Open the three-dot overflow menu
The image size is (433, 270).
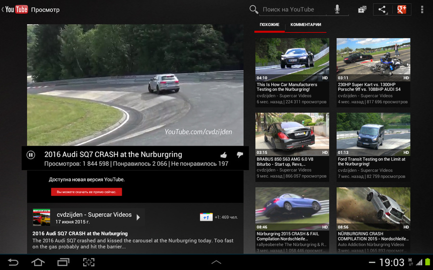(421, 10)
